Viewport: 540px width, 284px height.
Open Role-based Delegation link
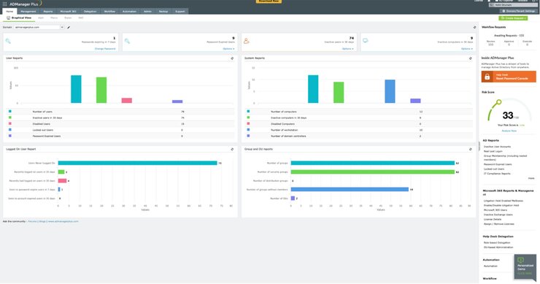[x=497, y=242]
